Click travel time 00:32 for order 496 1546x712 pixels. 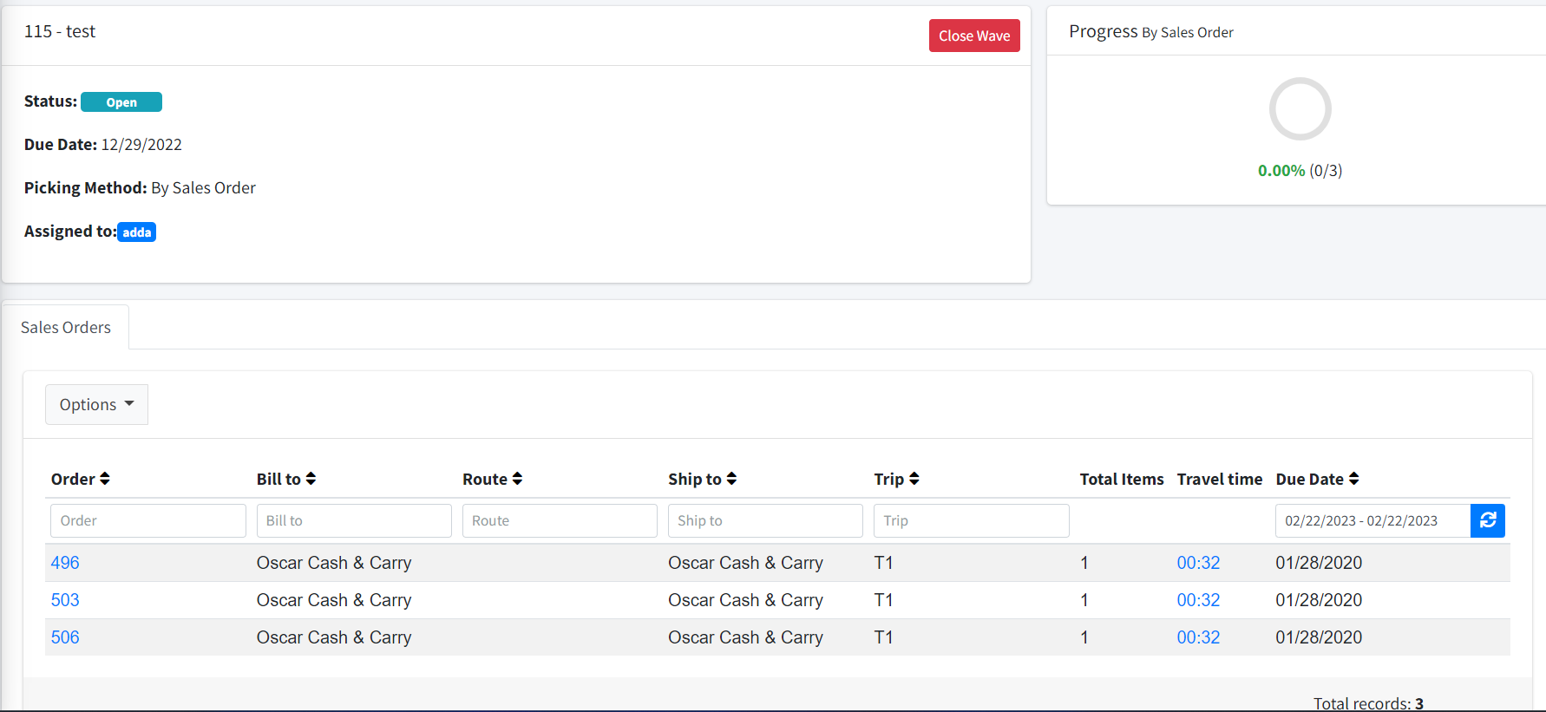coord(1198,563)
